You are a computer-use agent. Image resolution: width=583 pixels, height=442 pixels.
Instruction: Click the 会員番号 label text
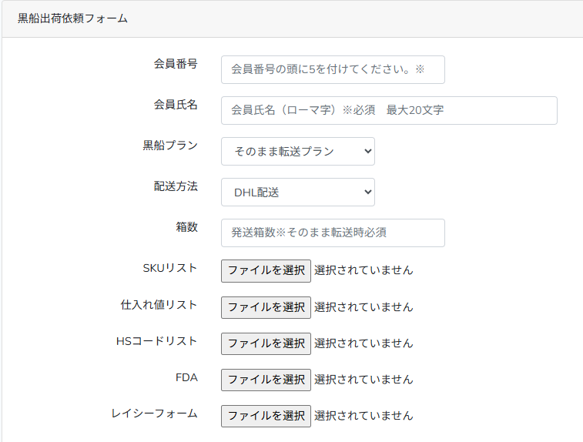pyautogui.click(x=176, y=63)
